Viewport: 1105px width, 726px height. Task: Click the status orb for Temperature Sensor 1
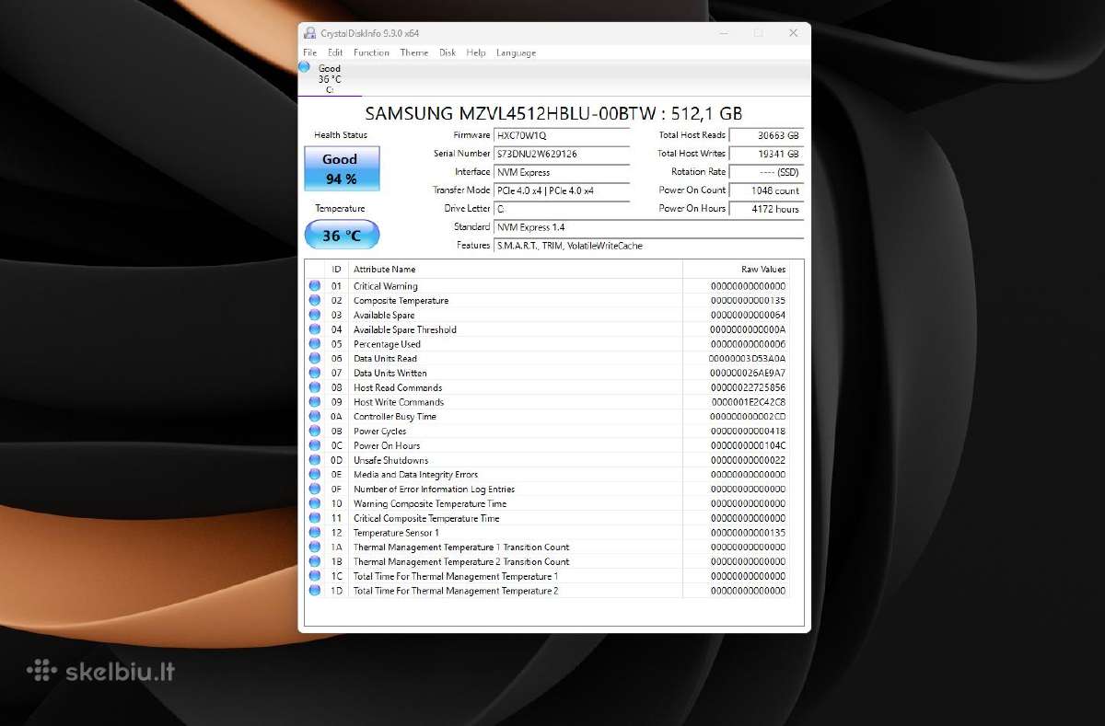point(315,533)
